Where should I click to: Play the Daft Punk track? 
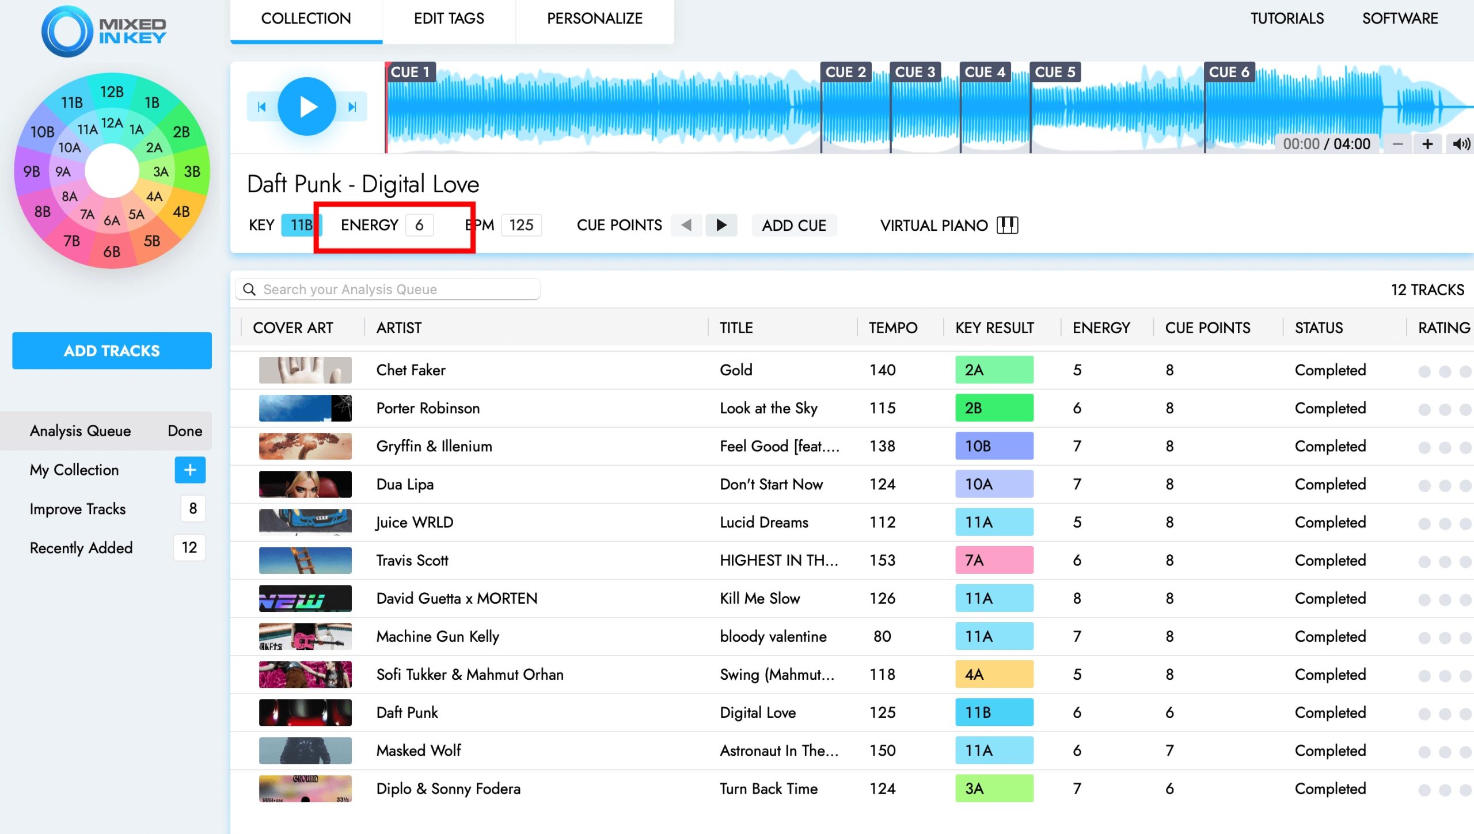pos(307,106)
